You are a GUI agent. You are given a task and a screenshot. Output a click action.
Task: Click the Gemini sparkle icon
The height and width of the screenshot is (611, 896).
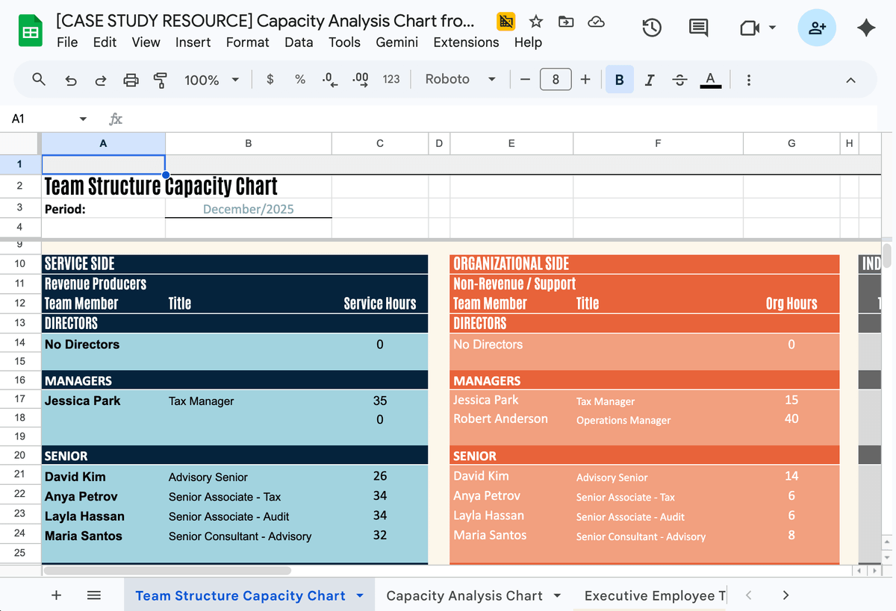866,28
